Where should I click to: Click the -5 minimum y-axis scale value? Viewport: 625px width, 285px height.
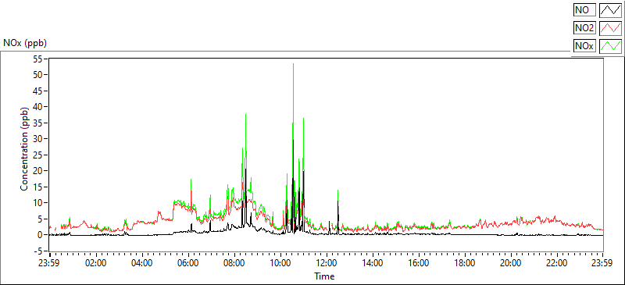coord(39,251)
